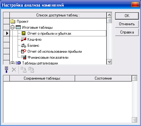Screen dimensions: 141x126
Task: Click the Кэш-фло chart icon
Action: point(24,39)
